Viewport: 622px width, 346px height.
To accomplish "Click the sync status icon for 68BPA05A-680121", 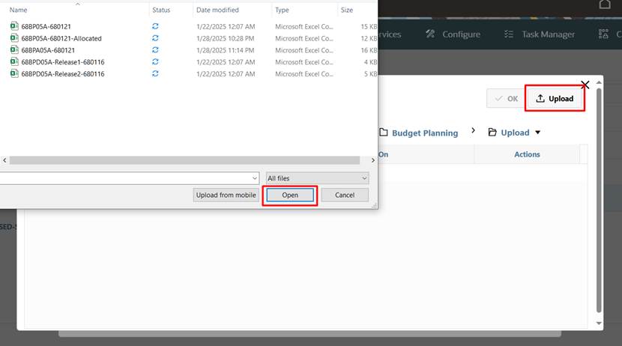I will click(155, 50).
